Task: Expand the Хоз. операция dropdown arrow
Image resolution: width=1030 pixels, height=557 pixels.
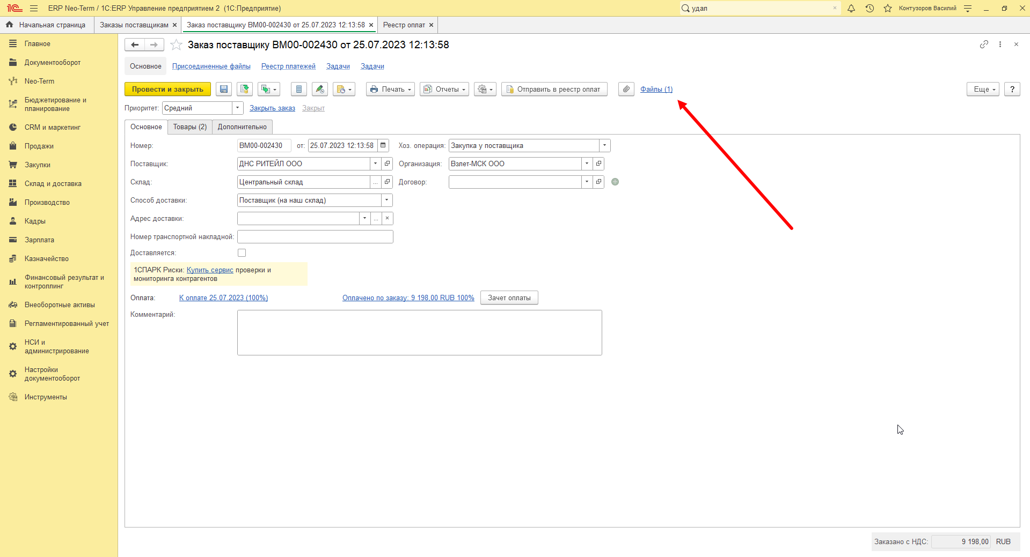Action: (x=605, y=145)
